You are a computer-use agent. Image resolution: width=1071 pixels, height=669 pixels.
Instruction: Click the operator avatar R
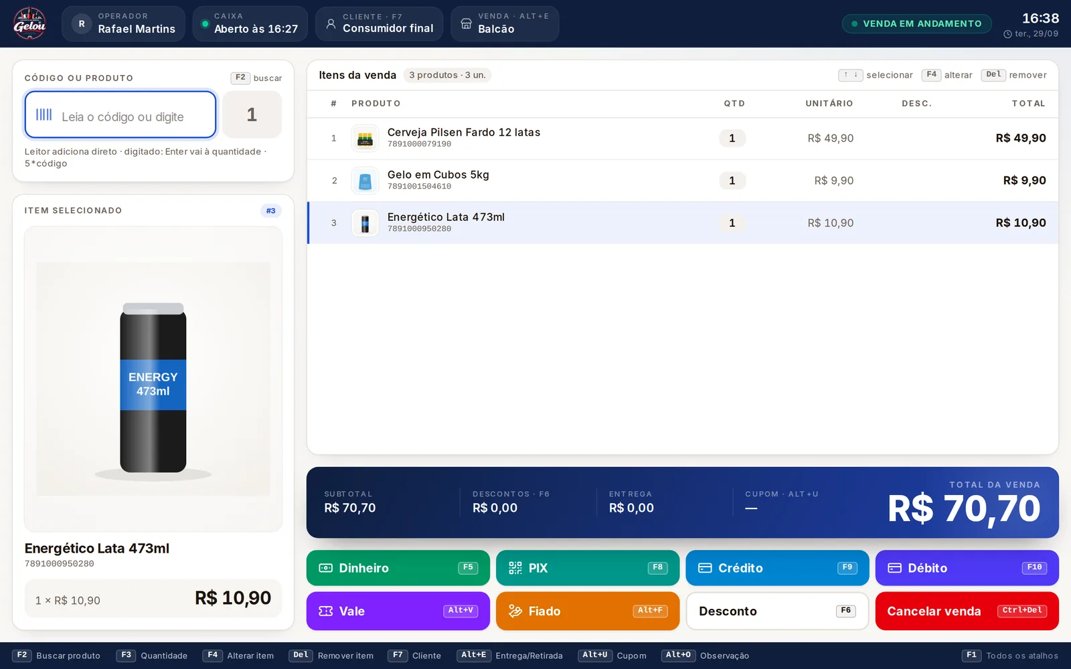pos(82,23)
